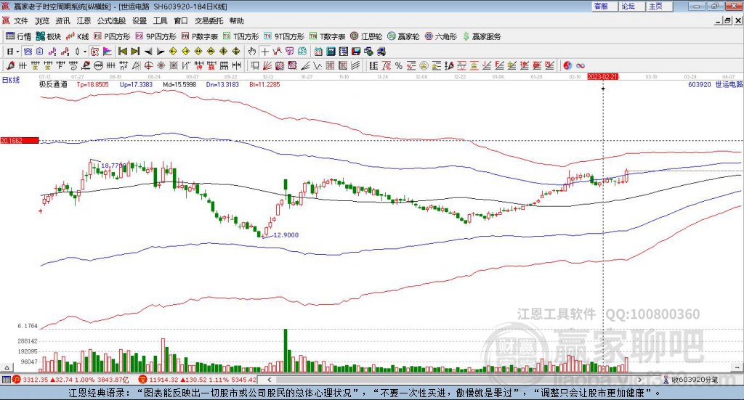Expand the candlestick style dropdown arrow
Image resolution: width=744 pixels, height=400 pixels.
click(x=84, y=52)
